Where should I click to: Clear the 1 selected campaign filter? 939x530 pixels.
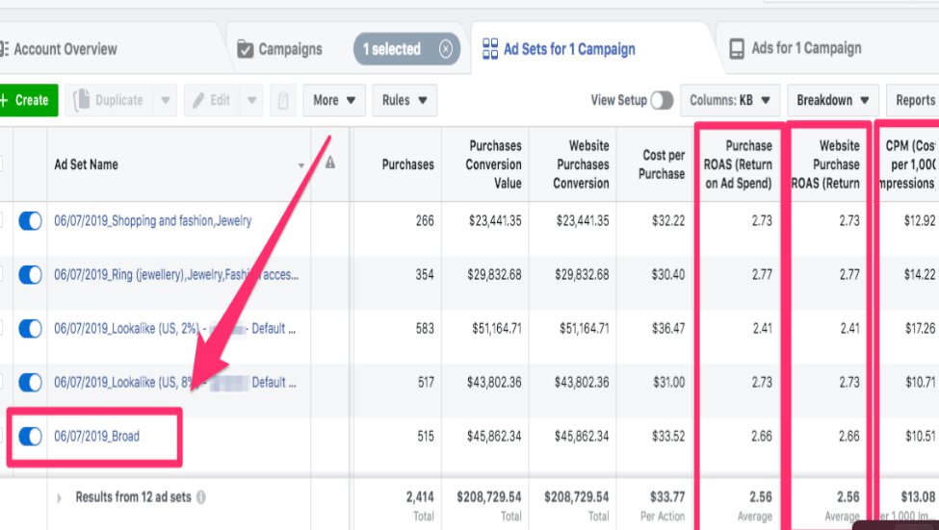point(446,49)
